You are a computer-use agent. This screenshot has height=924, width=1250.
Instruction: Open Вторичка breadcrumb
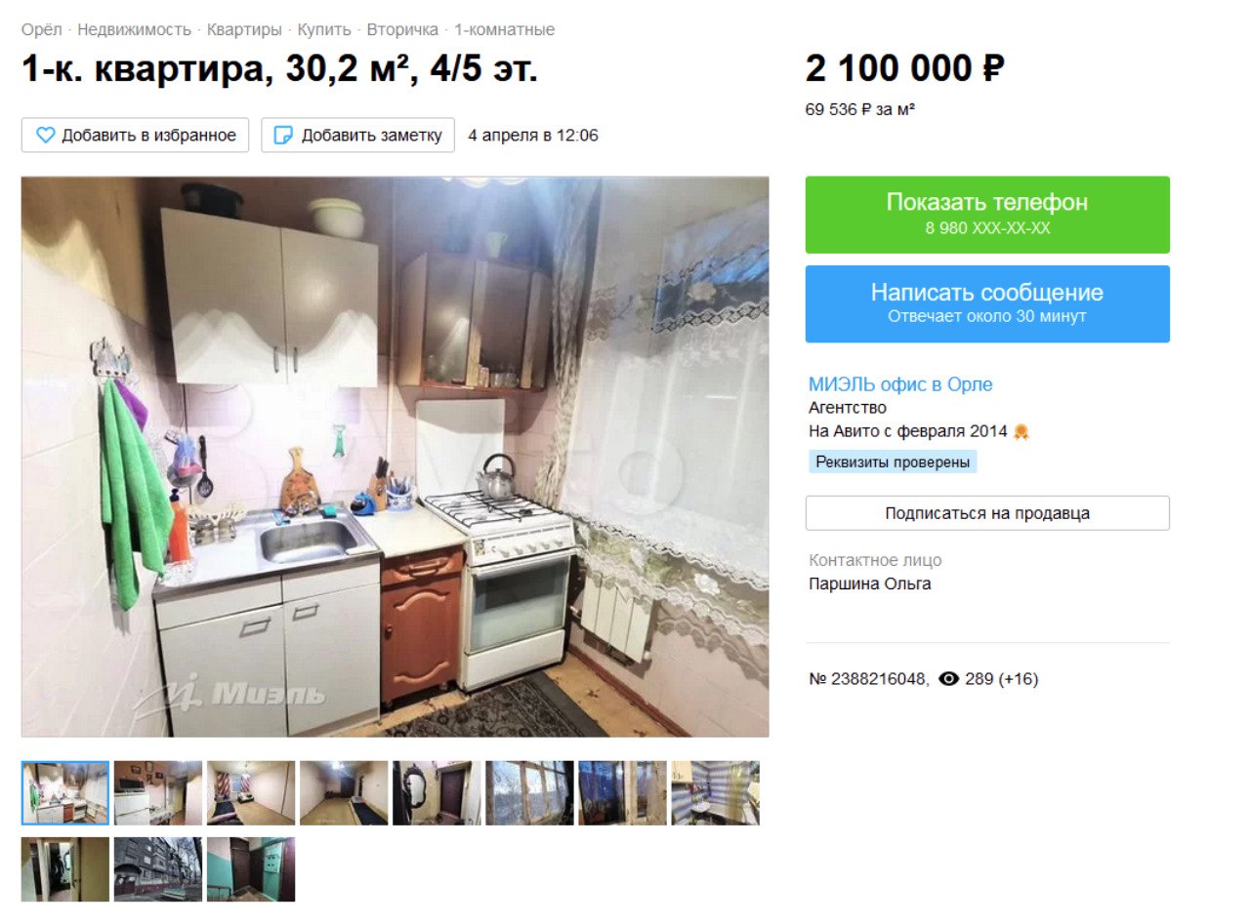(402, 30)
